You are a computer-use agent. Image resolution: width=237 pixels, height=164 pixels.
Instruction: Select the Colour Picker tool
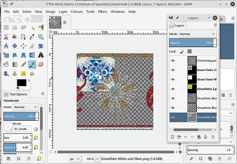[x=32, y=37]
